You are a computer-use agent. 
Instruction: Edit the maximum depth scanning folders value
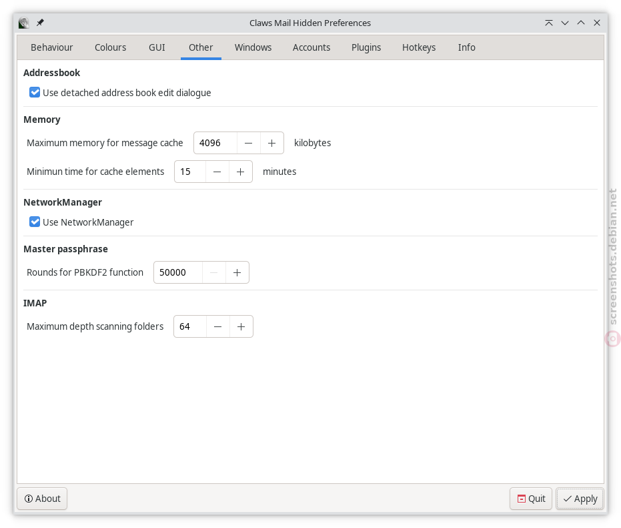coord(190,326)
